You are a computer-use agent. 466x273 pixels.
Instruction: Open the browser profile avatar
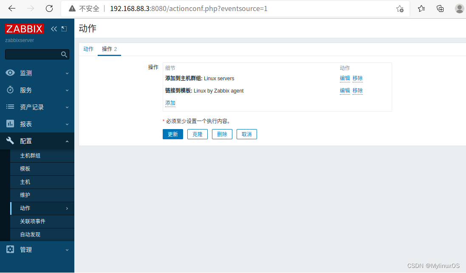[x=460, y=8]
